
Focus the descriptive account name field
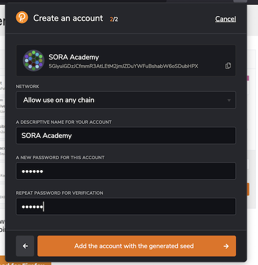pyautogui.click(x=126, y=135)
